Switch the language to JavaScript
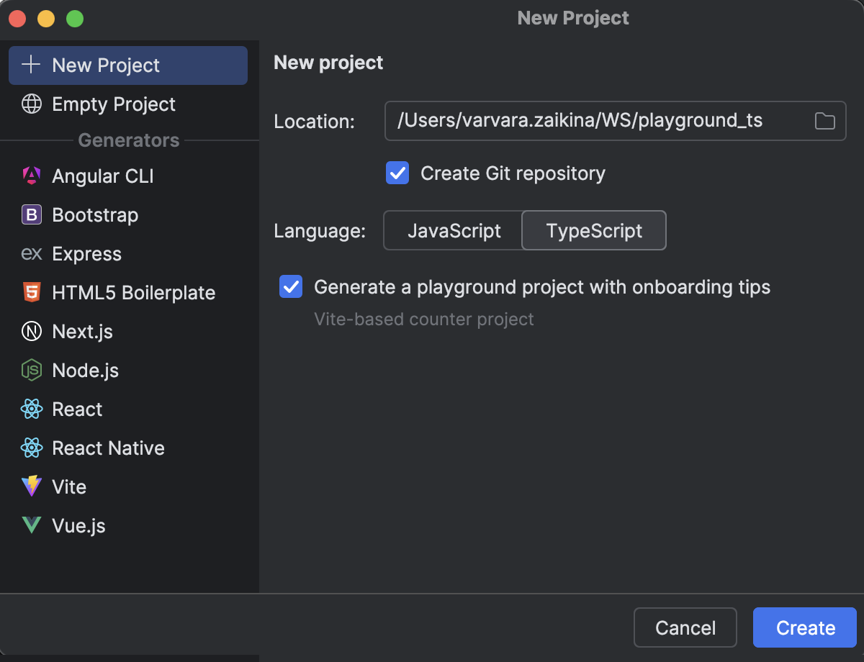 [x=454, y=230]
